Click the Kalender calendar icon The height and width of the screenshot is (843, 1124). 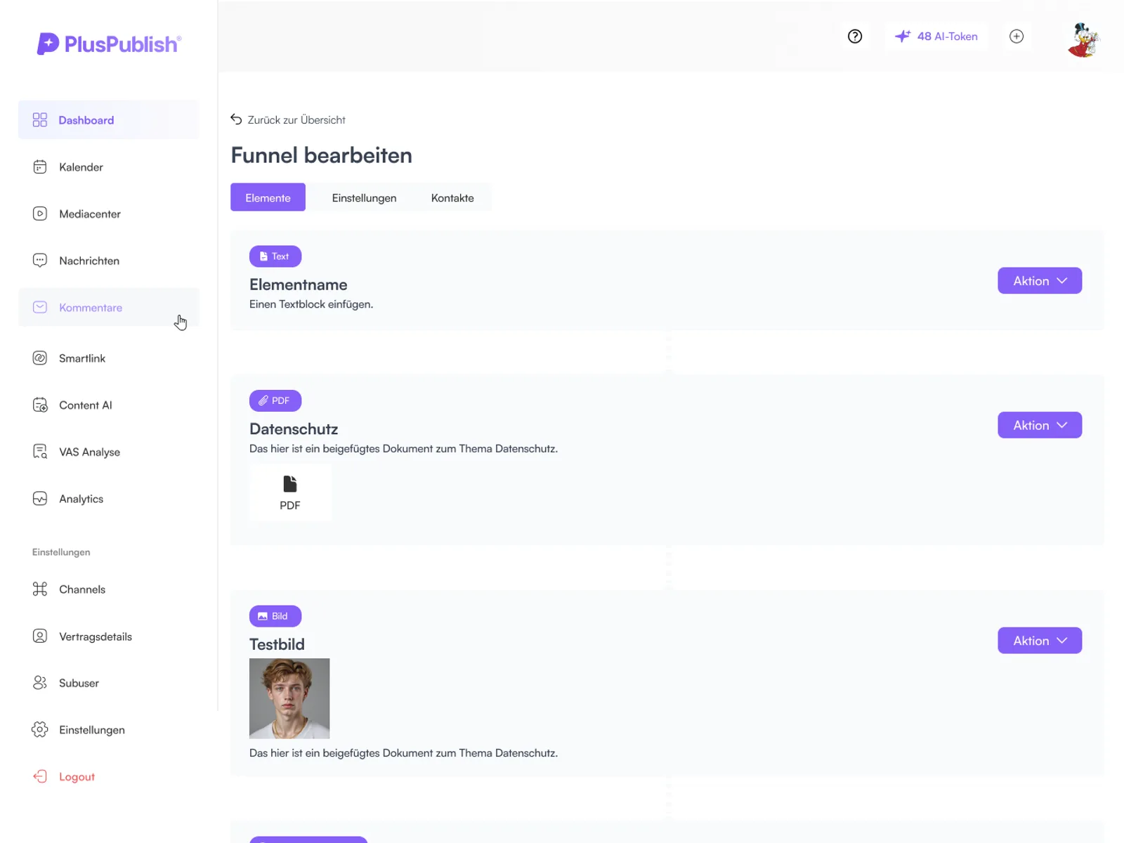pos(40,167)
